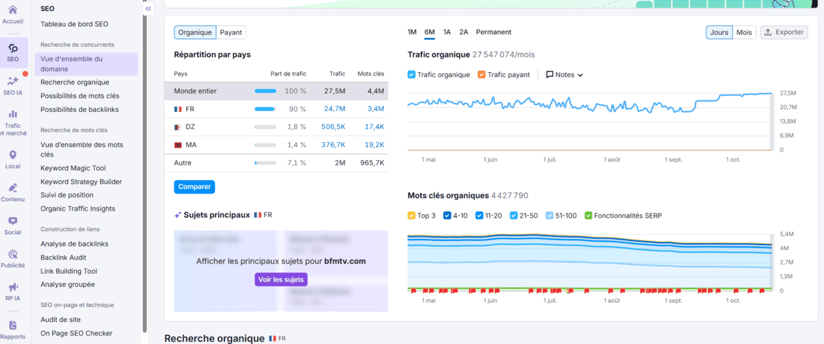824x344 pixels.
Task: Open Tableau de bord SEO
Action: [x=74, y=24]
